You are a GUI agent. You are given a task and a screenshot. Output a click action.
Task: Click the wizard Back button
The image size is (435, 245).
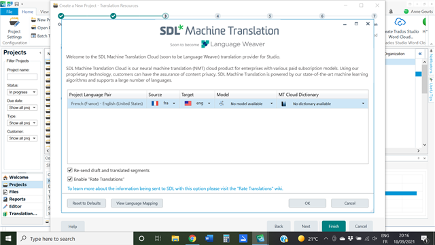pos(279,226)
